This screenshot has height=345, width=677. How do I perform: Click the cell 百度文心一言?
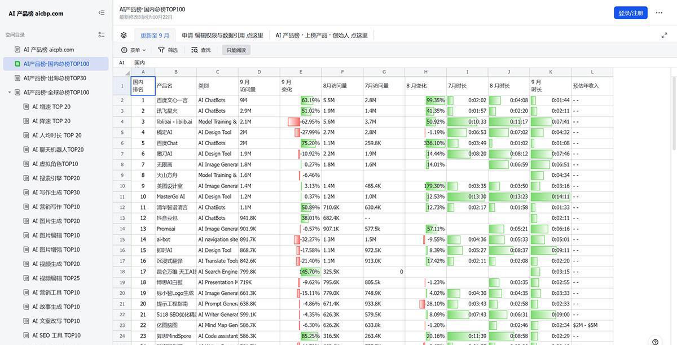[x=176, y=101]
